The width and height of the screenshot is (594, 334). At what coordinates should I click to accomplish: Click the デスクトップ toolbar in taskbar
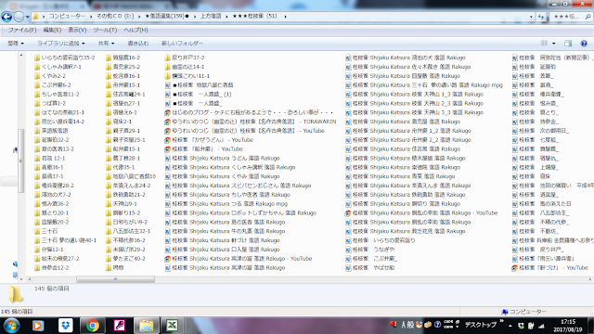pos(481,325)
